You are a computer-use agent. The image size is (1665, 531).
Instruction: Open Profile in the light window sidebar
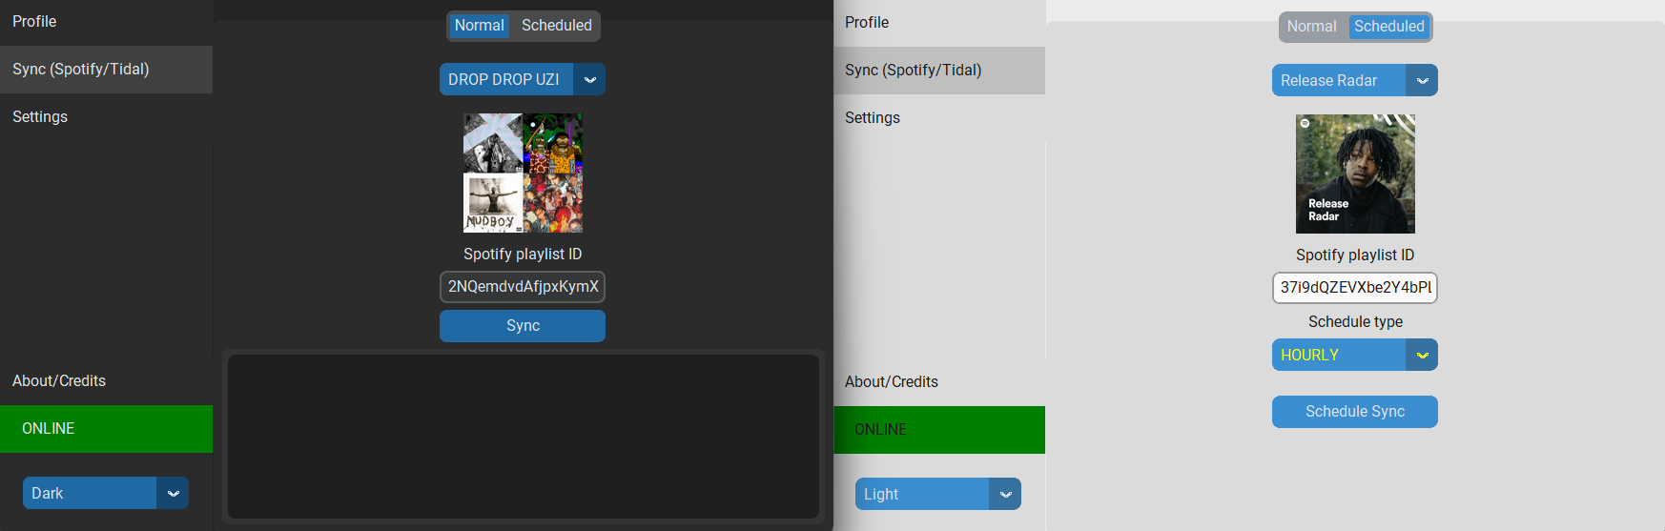[938, 22]
